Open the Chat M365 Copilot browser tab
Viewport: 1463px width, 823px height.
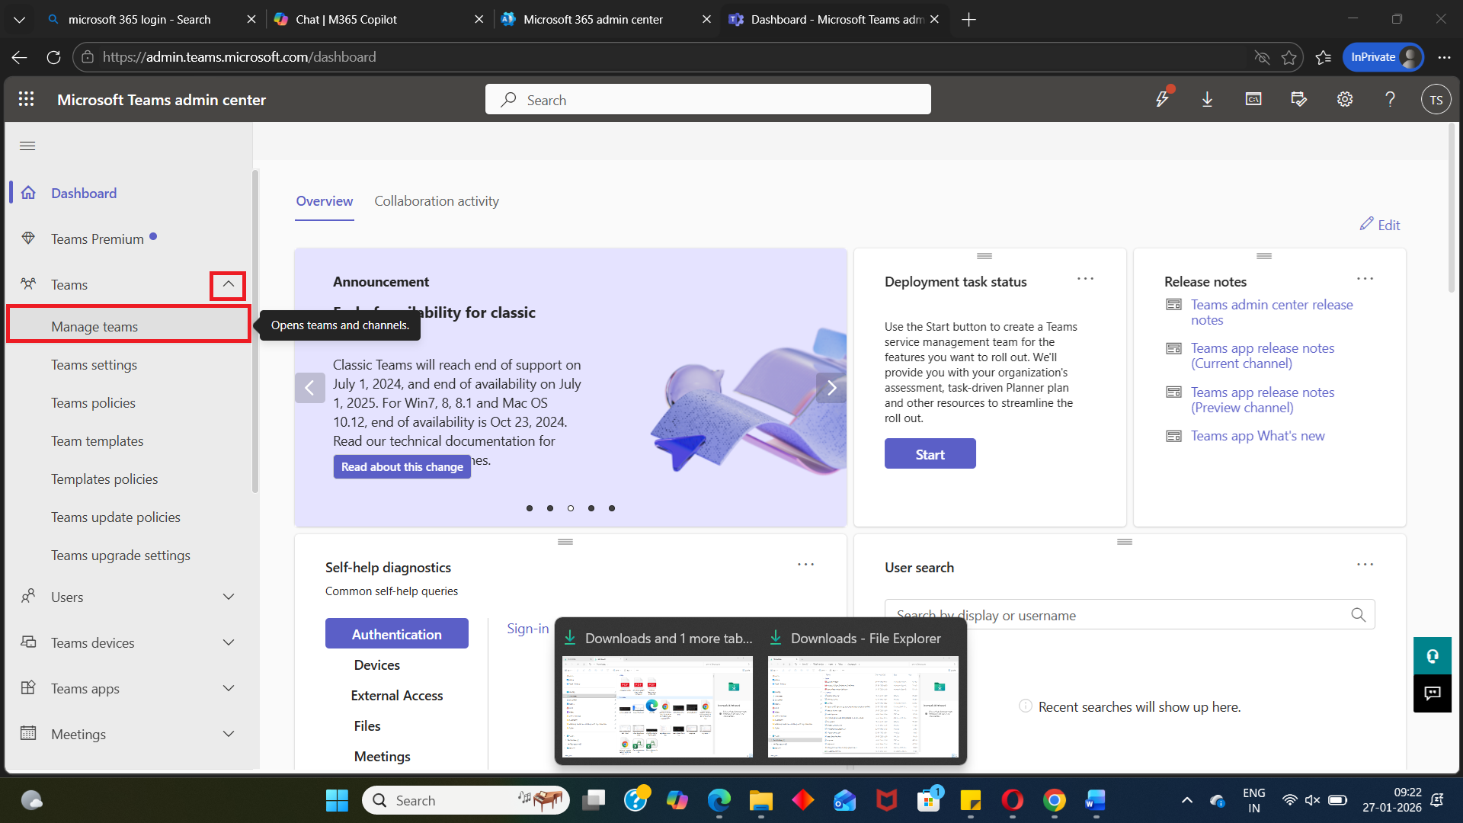(x=347, y=19)
